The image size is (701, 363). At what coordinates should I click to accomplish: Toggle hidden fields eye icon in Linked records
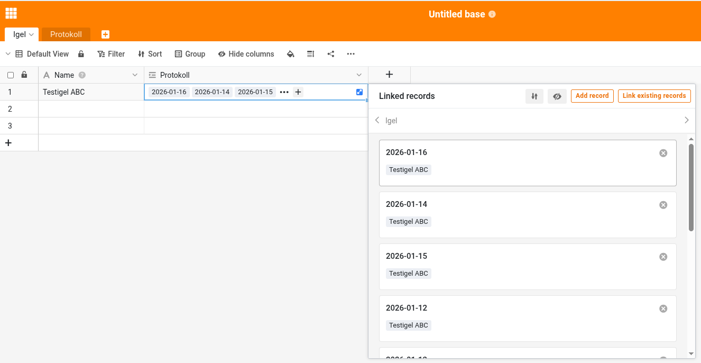point(557,96)
